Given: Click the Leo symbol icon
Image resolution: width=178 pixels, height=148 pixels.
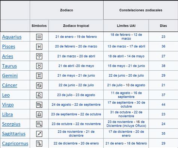Looking at the screenshot, I should pos(39,95).
